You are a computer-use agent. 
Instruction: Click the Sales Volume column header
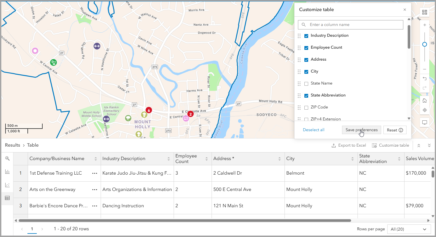(x=420, y=159)
